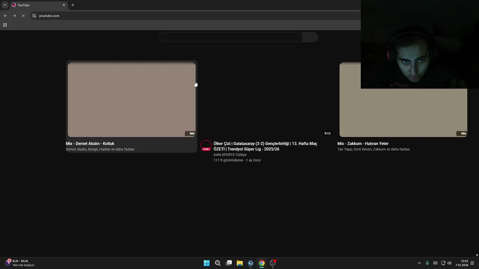Click 'Tan Taşçı, Ümit Besen, Zakkum ve daha fazlası'
Image resolution: width=479 pixels, height=269 pixels.
pyautogui.click(x=373, y=149)
